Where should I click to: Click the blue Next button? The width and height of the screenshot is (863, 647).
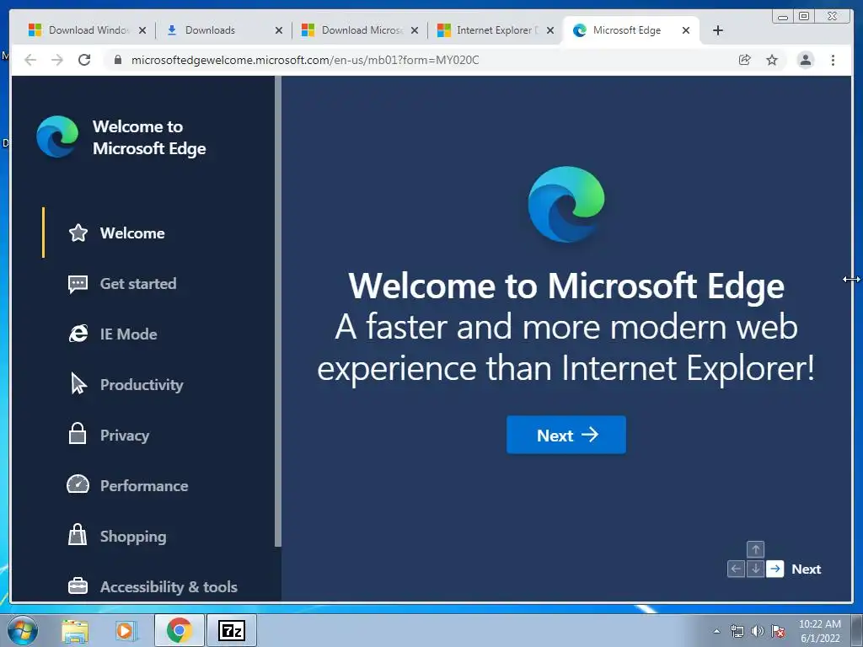(x=566, y=435)
